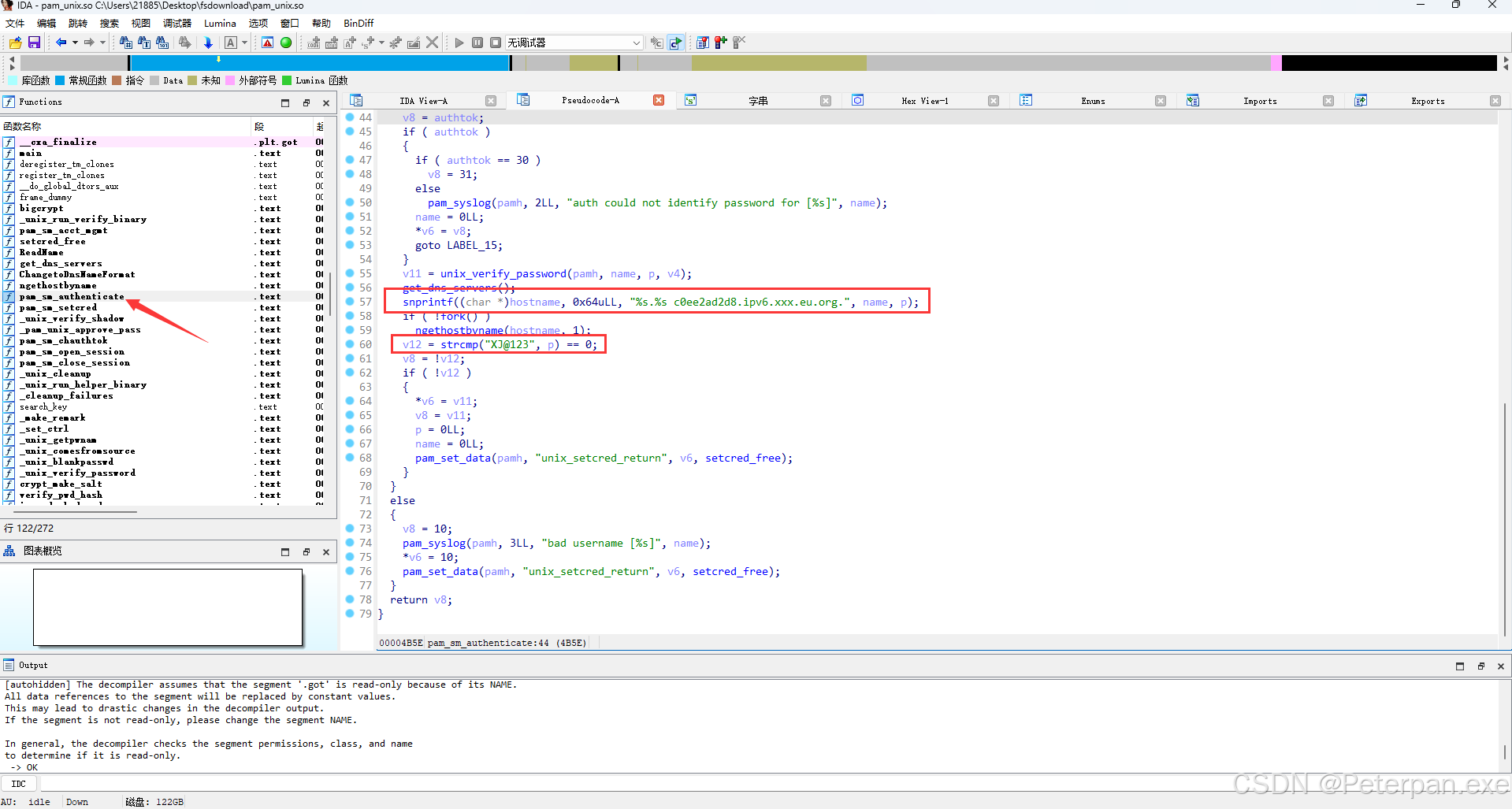
Task: Select pam_sm_authenticate in the Functions list
Action: (x=72, y=296)
